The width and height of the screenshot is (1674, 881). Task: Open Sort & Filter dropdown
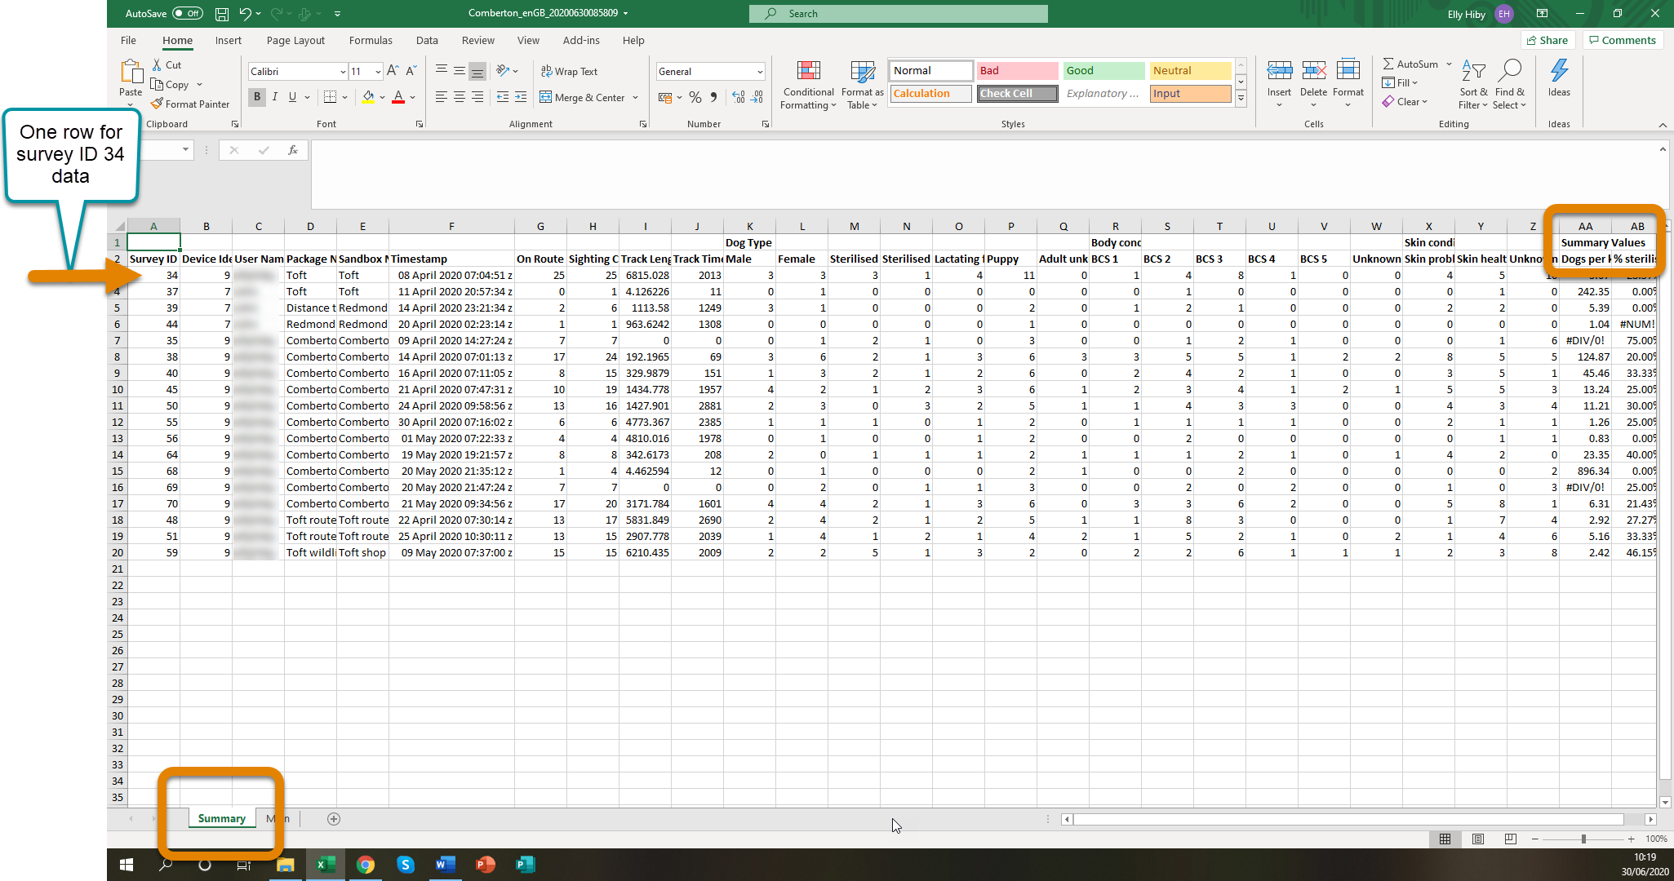coord(1473,85)
